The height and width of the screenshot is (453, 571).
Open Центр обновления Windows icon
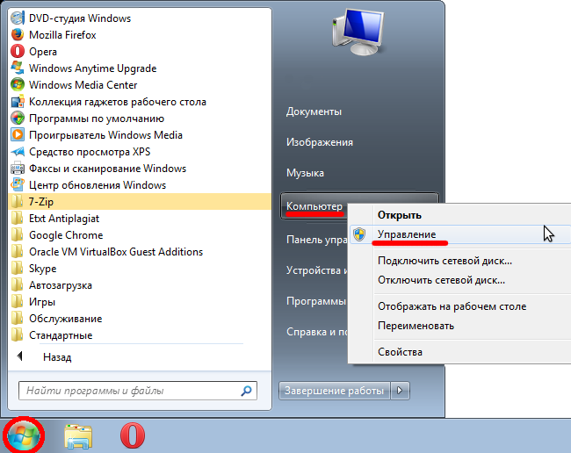pos(18,185)
